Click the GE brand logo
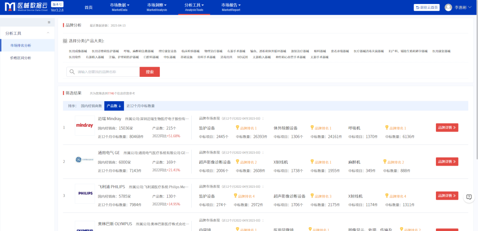This screenshot has height=231, width=478. (85, 159)
